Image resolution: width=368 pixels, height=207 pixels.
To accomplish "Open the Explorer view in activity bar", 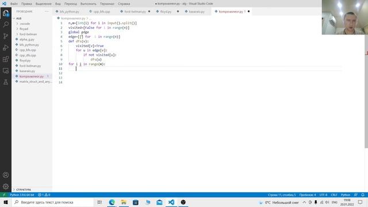I will click(6, 13).
